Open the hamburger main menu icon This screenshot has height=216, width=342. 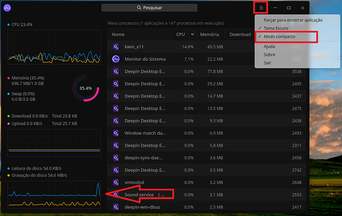[x=261, y=8]
